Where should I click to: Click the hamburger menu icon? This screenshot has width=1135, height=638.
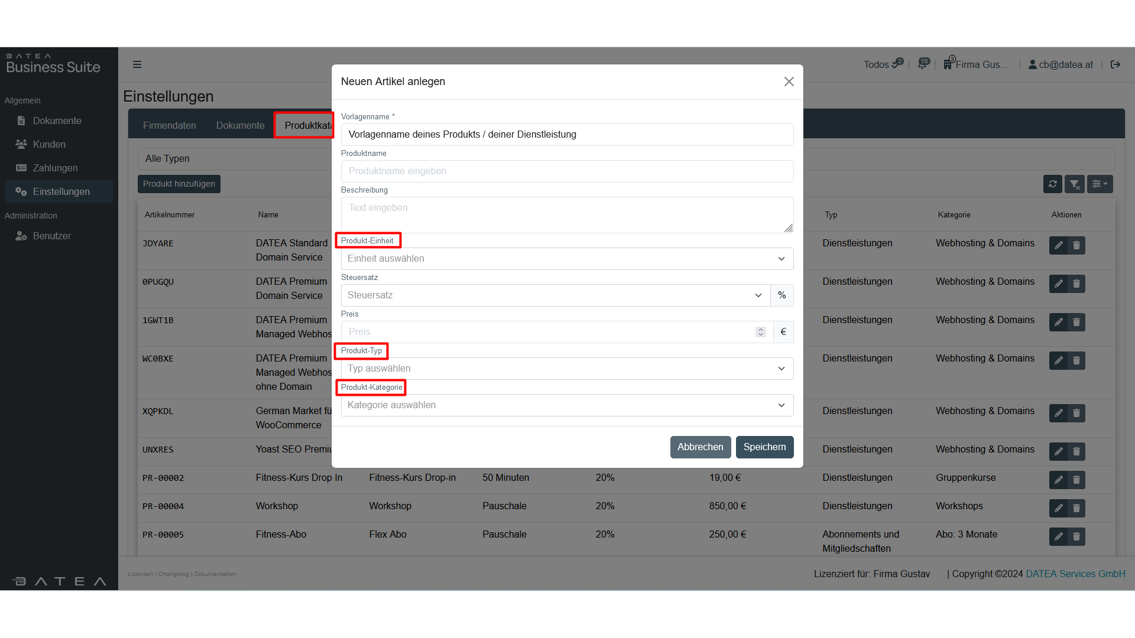tap(137, 64)
